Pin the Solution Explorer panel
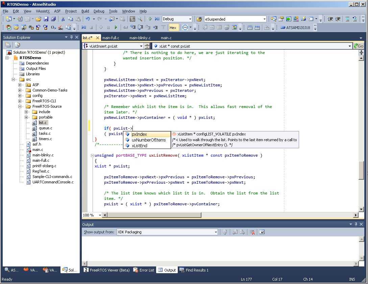The height and width of the screenshot is (284, 368). [x=71, y=37]
